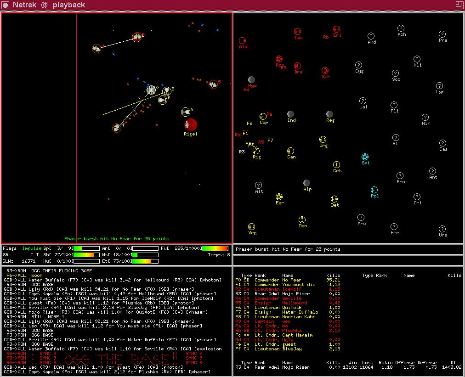Select player row R2 IceWolf
Viewport: 465px width, 377px height.
click(288, 289)
